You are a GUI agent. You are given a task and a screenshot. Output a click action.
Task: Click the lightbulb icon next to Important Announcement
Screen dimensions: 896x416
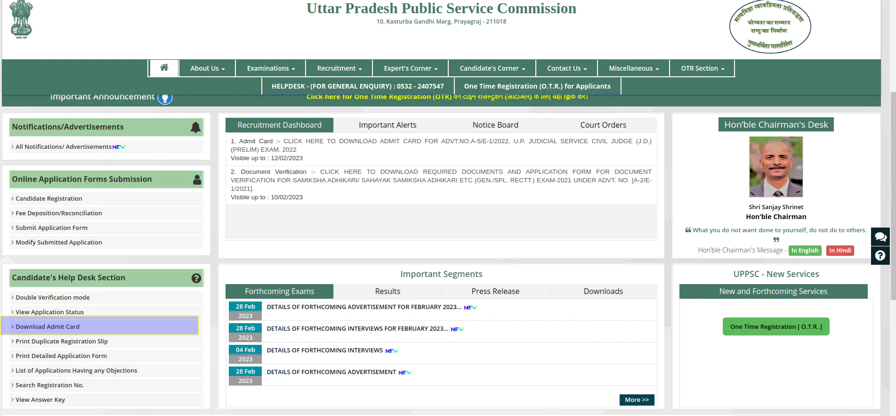pyautogui.click(x=165, y=98)
